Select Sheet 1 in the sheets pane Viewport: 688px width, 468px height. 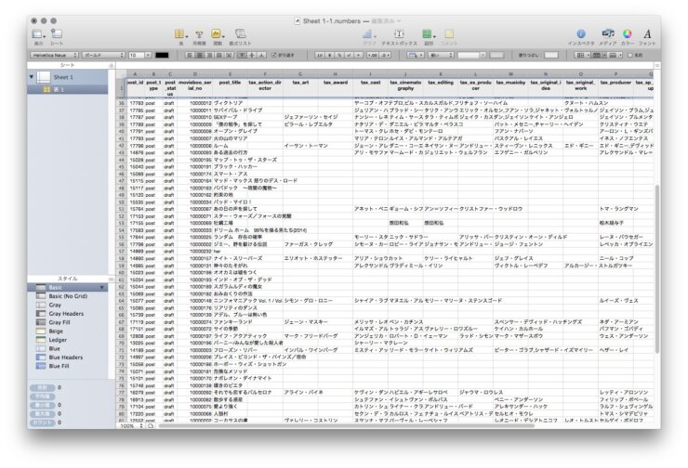point(68,77)
